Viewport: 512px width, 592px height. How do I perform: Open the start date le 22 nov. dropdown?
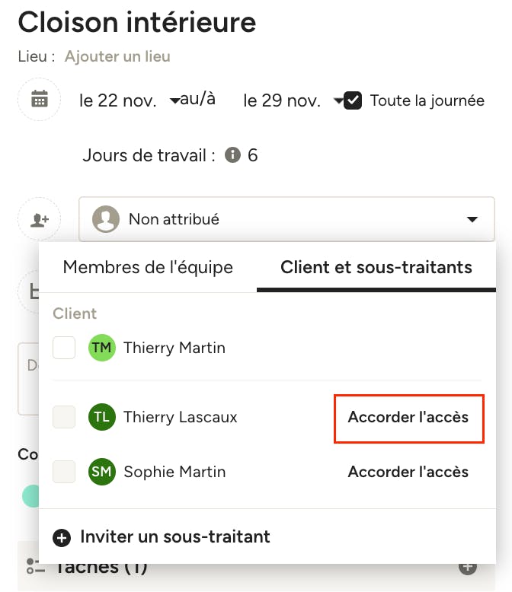pyautogui.click(x=129, y=100)
